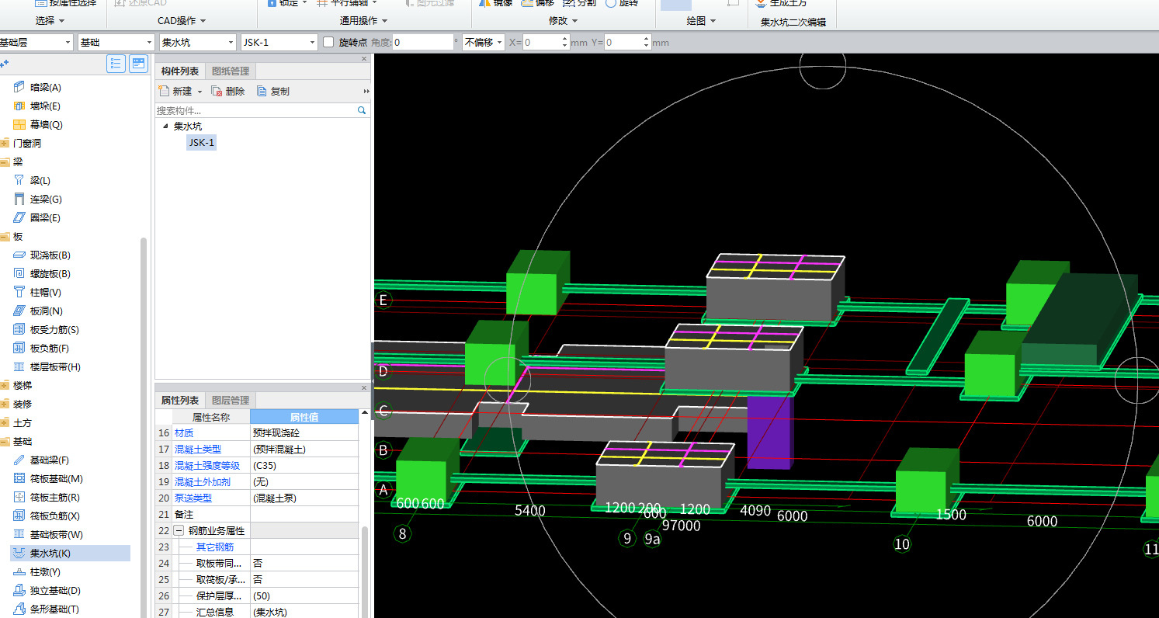Select the 墙垛(E) component icon

point(19,106)
